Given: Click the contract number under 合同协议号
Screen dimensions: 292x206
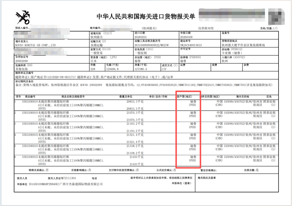Looking at the screenshot, I should click(21, 61).
